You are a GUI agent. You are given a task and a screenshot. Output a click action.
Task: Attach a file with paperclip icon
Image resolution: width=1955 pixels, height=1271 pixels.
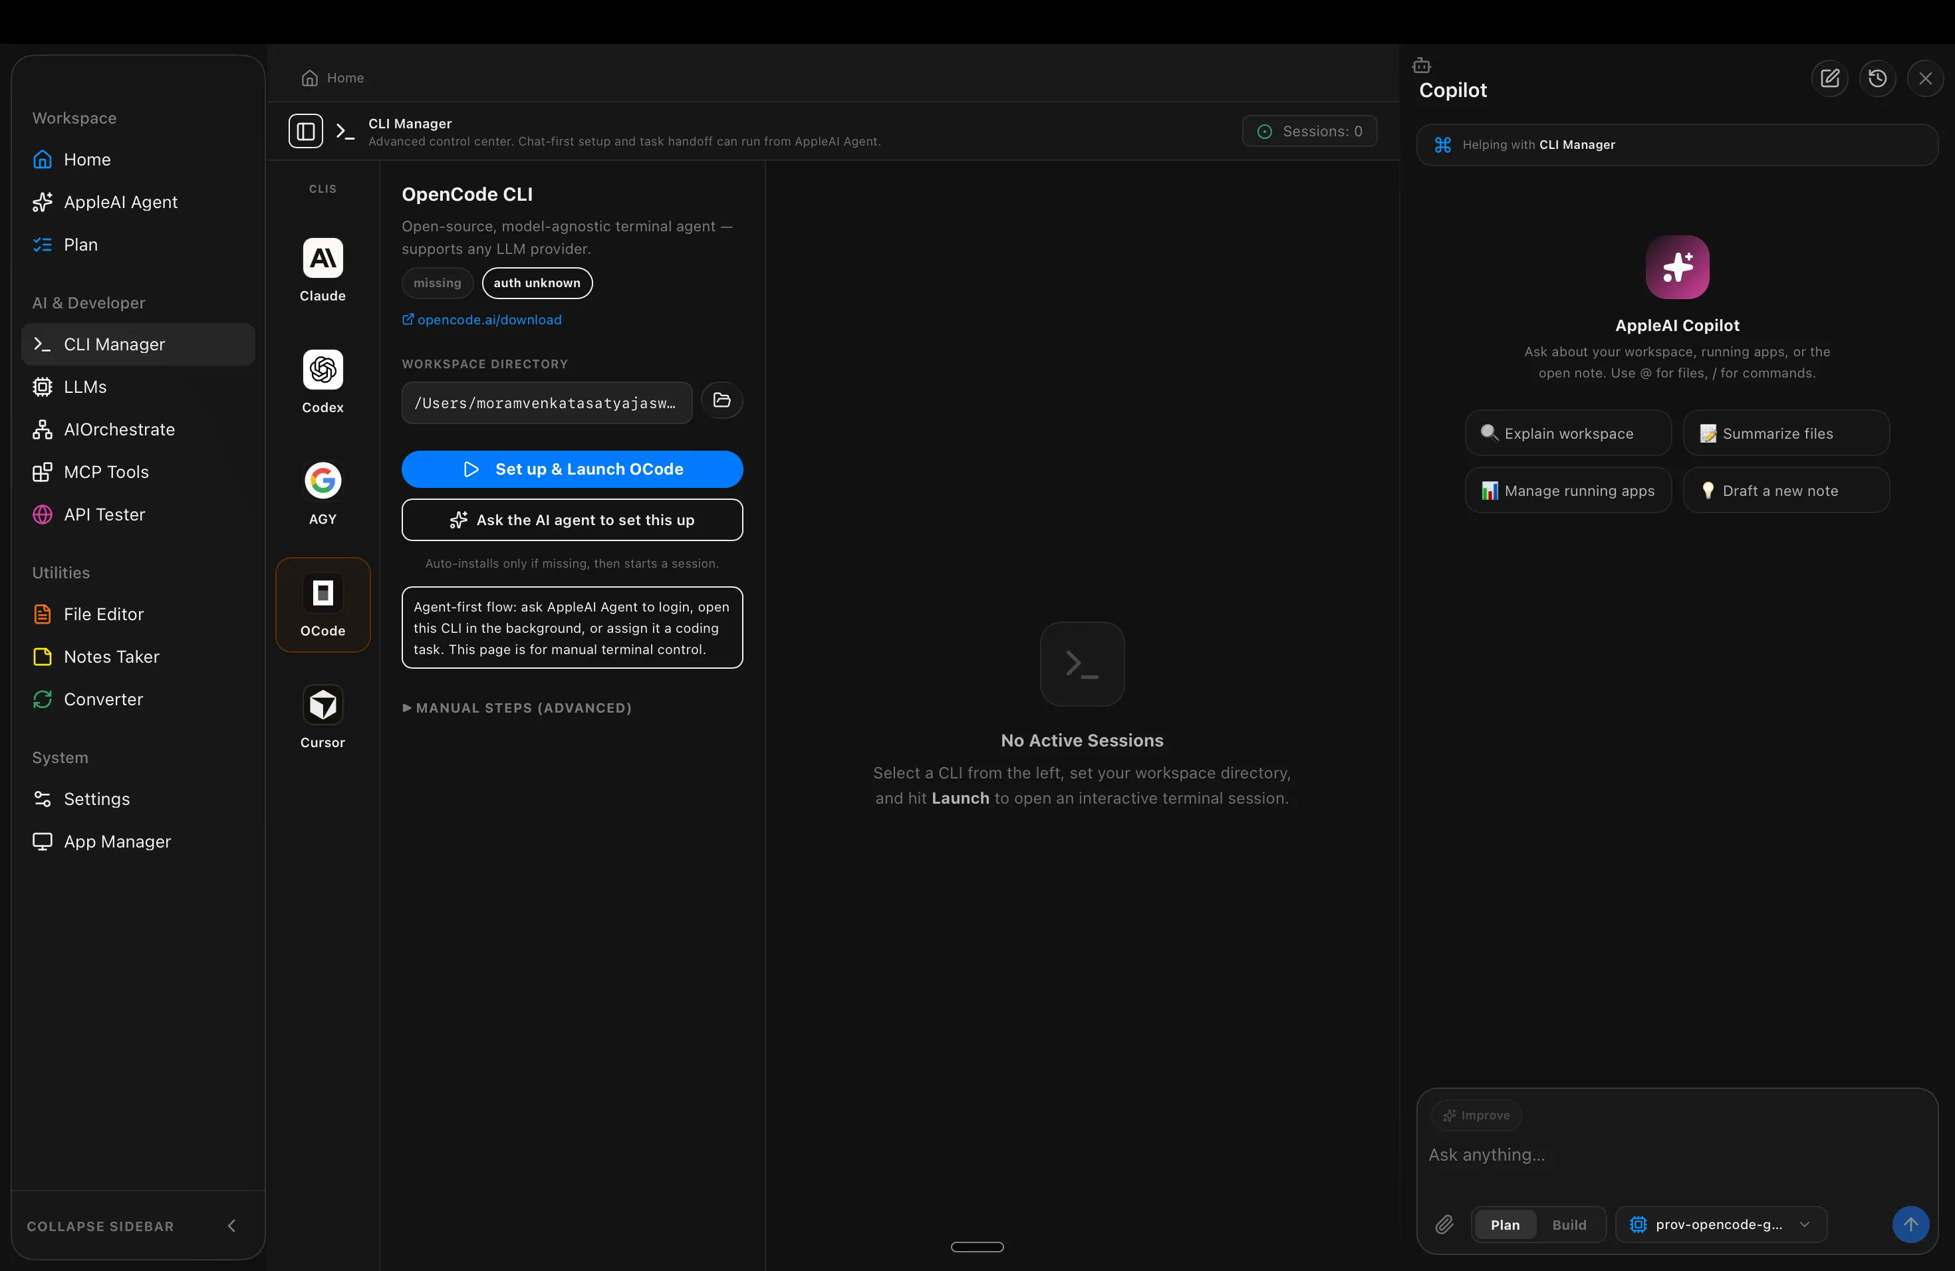[x=1445, y=1225]
